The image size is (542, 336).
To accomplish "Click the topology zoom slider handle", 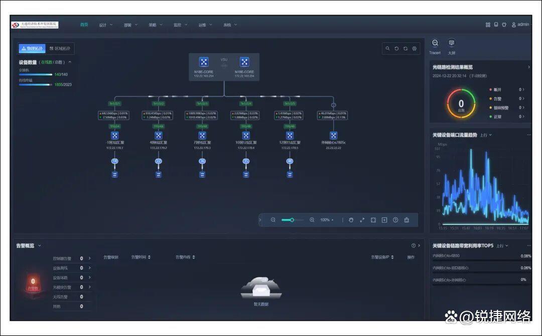I will (292, 220).
